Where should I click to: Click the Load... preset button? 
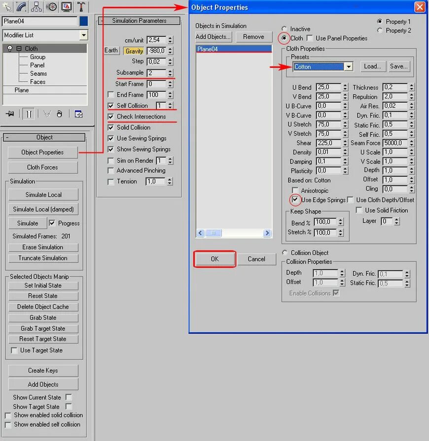[x=373, y=66]
